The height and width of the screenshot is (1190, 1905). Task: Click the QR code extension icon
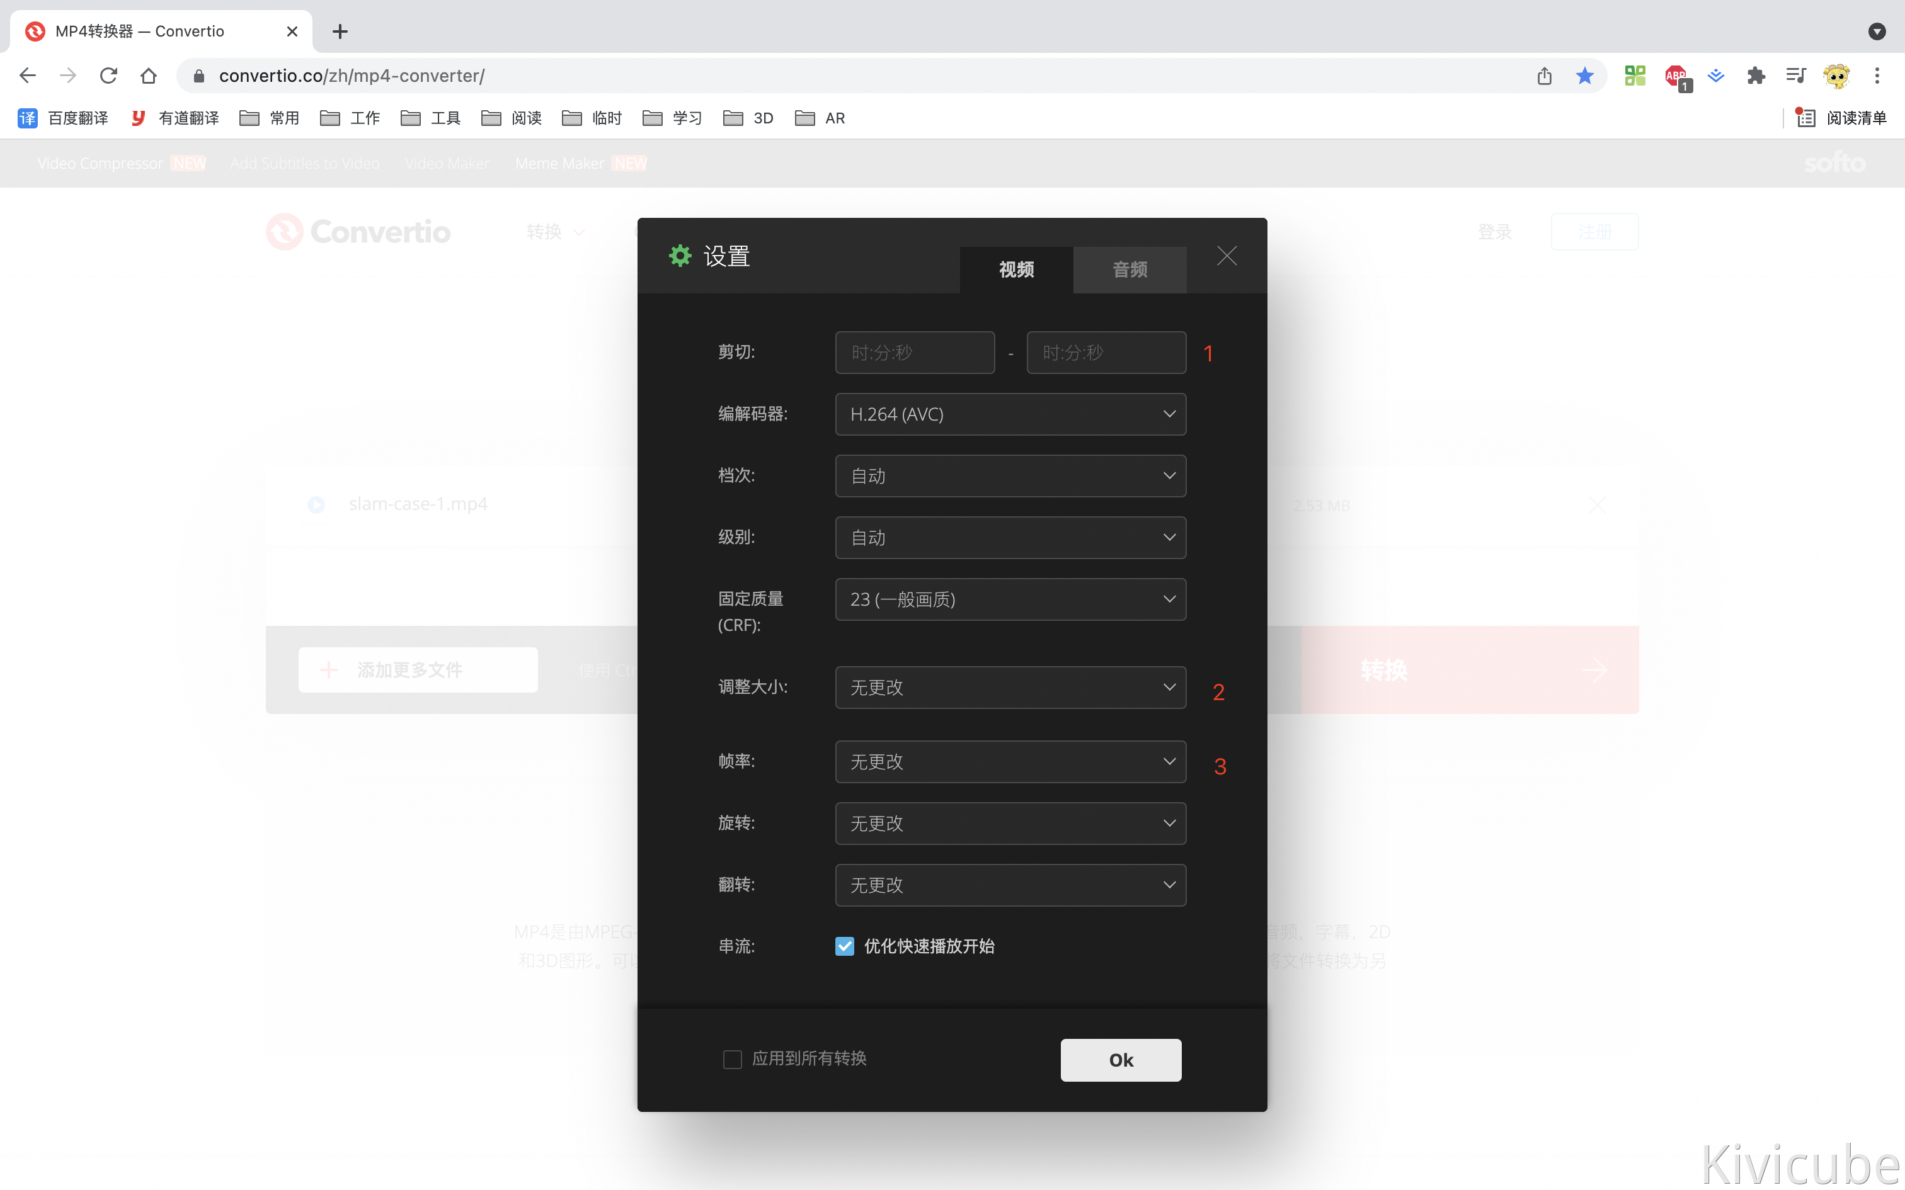[x=1635, y=76]
